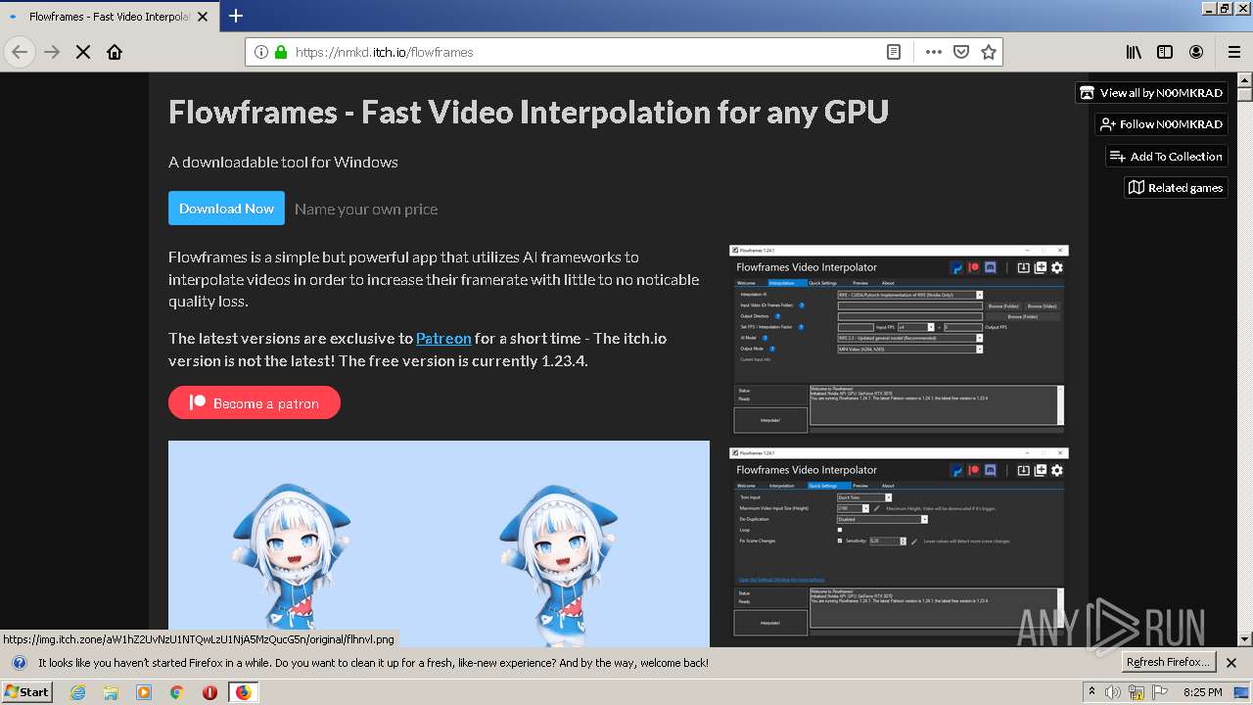Image resolution: width=1253 pixels, height=705 pixels.
Task: Click the network tray icon
Action: [x=1137, y=692]
